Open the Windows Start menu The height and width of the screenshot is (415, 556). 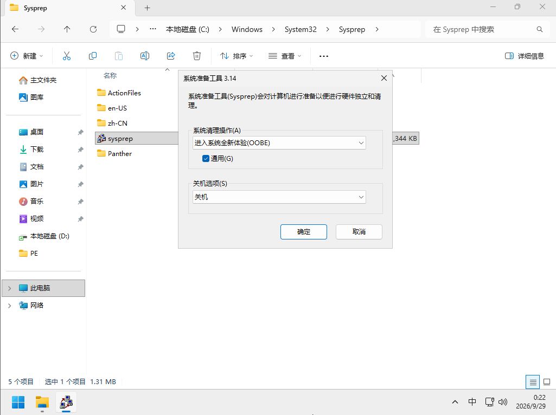[x=18, y=402]
